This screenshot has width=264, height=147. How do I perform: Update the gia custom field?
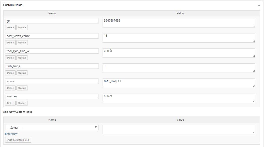tap(22, 28)
